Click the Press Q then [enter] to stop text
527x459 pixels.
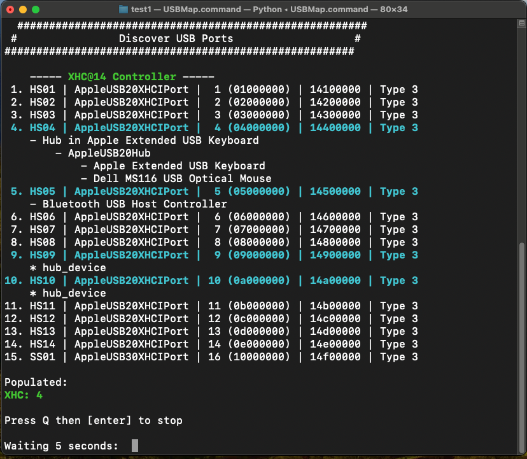pyautogui.click(x=93, y=420)
